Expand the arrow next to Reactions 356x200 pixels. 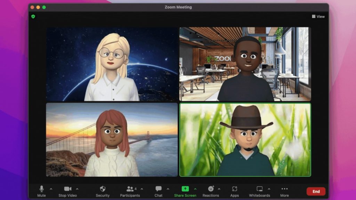click(x=219, y=189)
